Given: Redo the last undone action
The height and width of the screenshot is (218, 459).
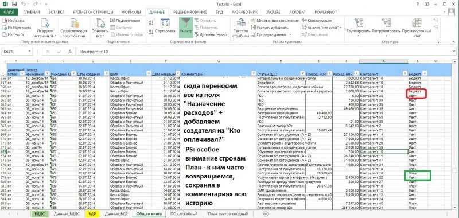Looking at the screenshot, I should (x=36, y=5).
